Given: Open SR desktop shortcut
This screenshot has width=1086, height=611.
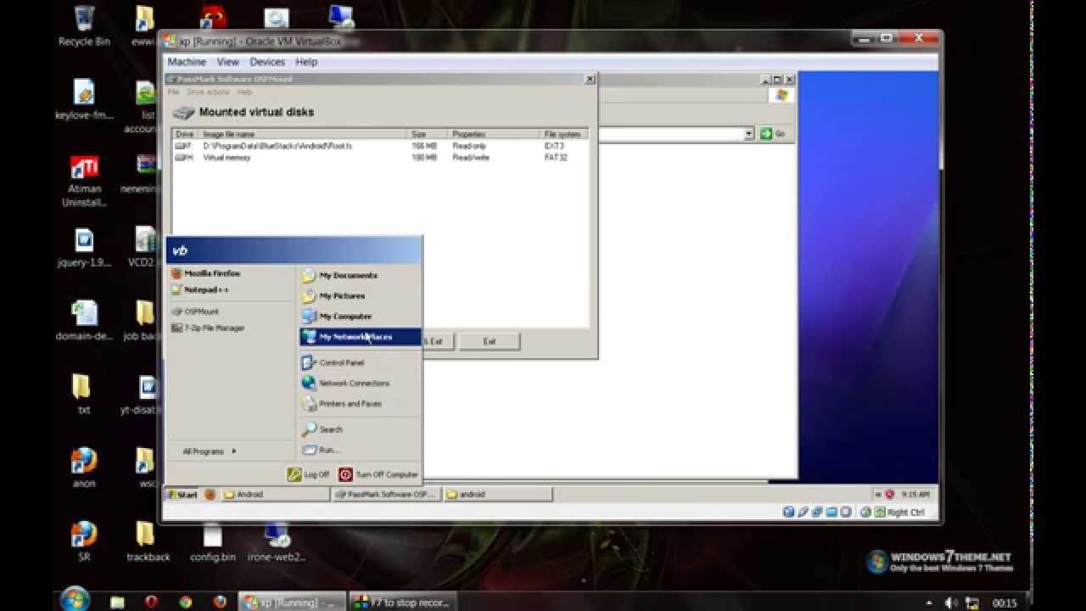Looking at the screenshot, I should coord(84,542).
